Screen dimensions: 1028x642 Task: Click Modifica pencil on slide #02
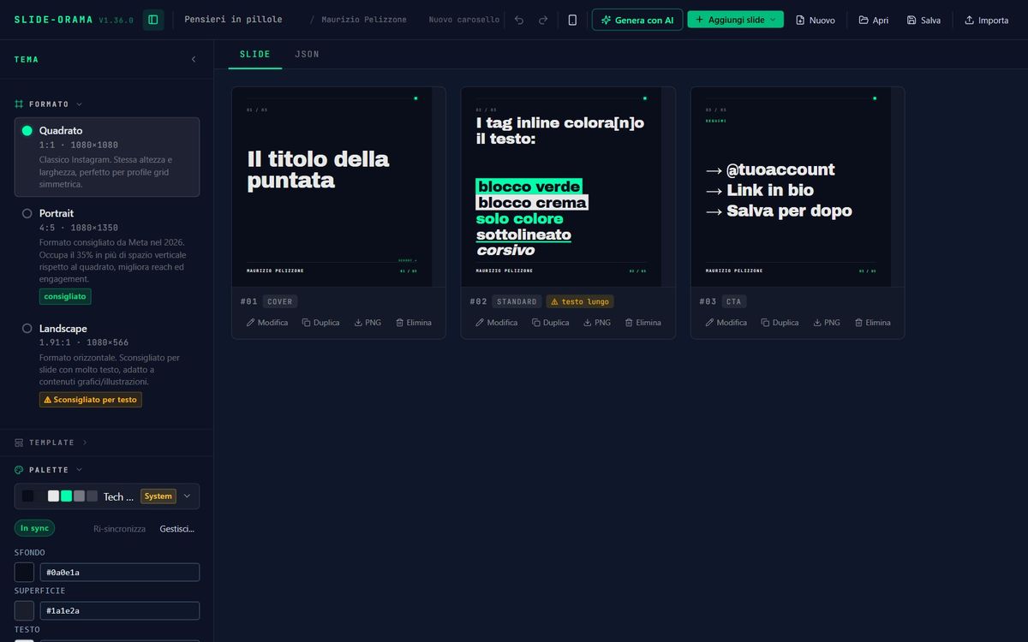[497, 323]
